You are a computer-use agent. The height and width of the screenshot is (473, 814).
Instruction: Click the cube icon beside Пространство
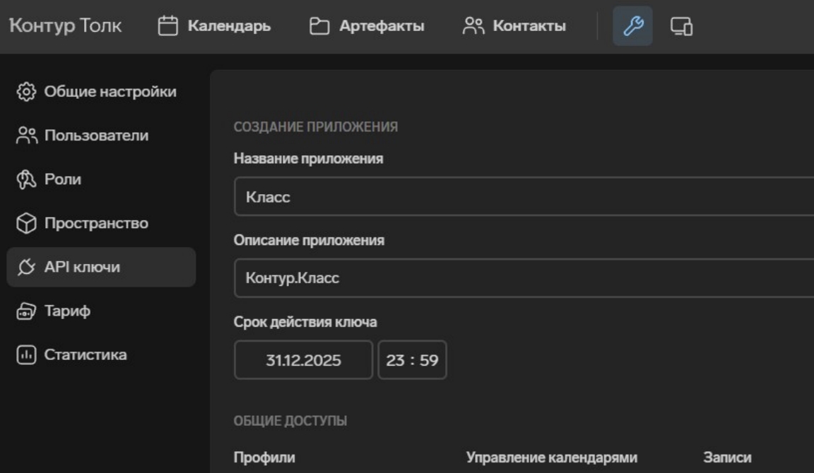tap(26, 223)
